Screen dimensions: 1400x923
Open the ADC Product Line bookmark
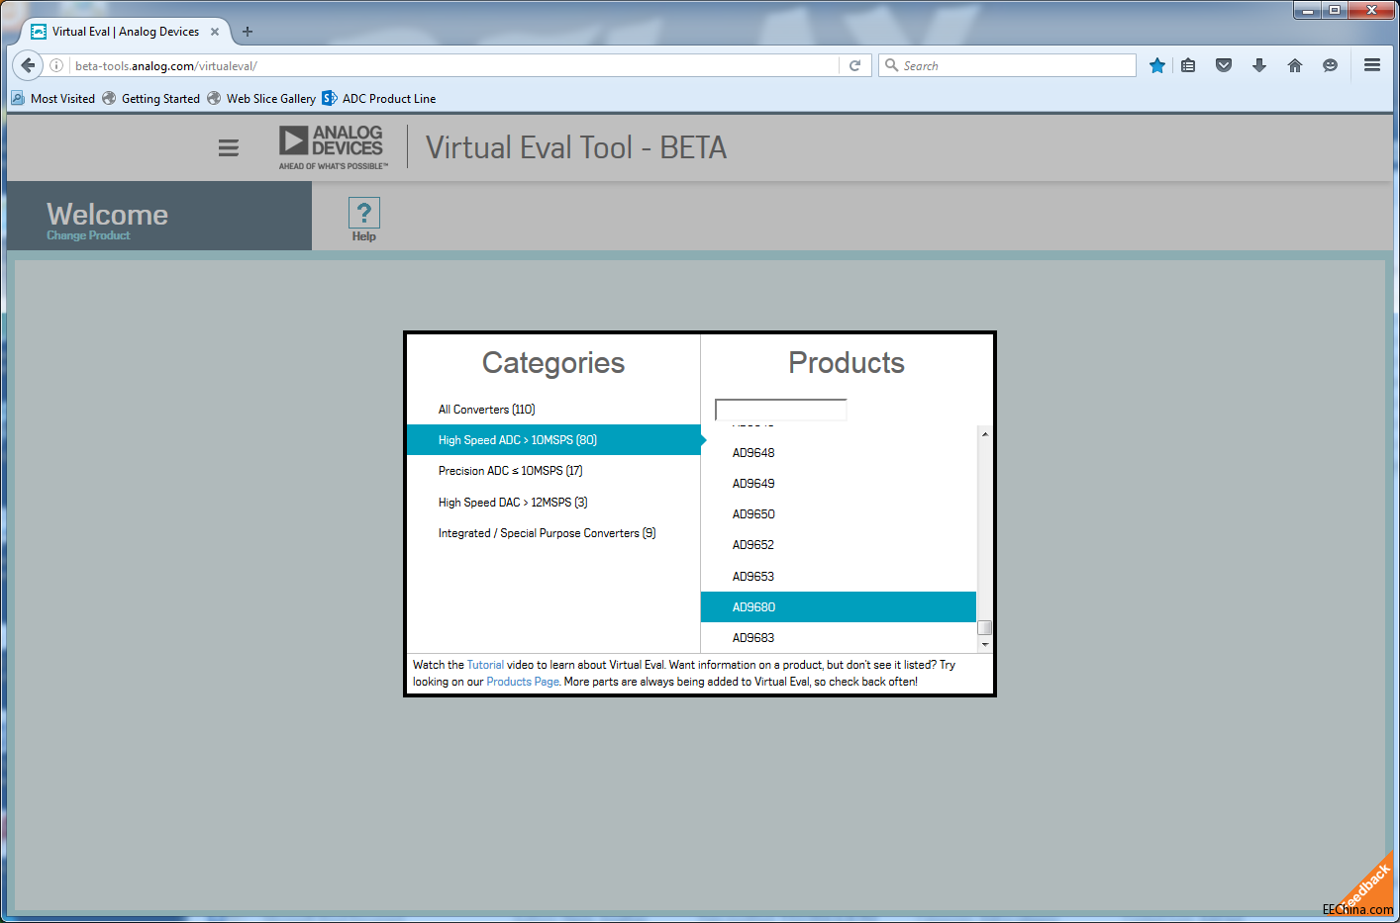pos(379,99)
